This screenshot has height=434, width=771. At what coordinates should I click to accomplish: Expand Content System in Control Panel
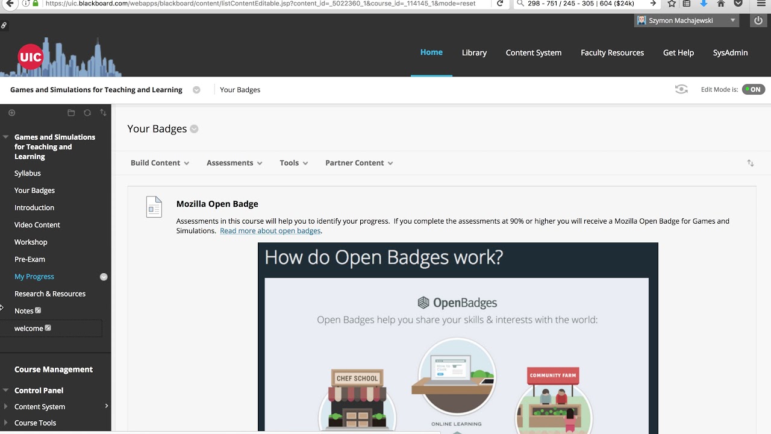pos(5,406)
